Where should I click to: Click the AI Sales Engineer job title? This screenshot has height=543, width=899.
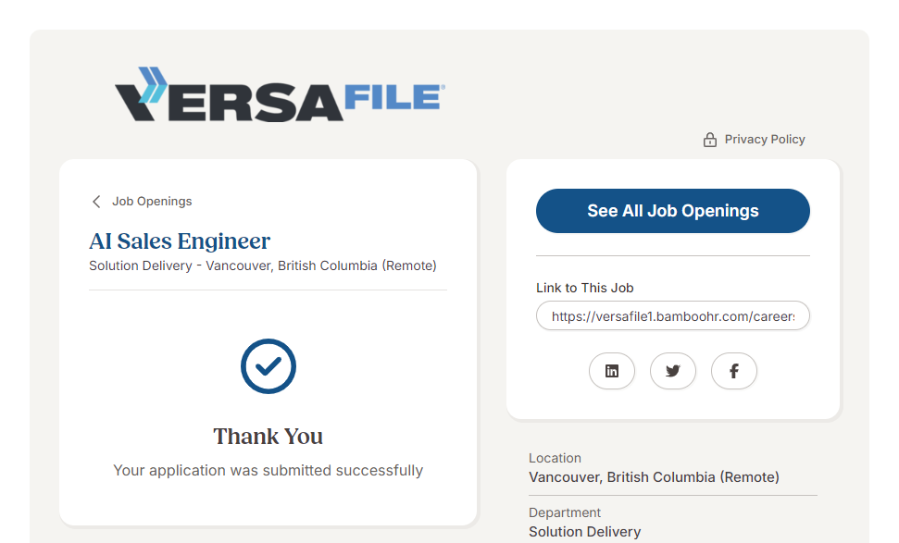coord(180,241)
